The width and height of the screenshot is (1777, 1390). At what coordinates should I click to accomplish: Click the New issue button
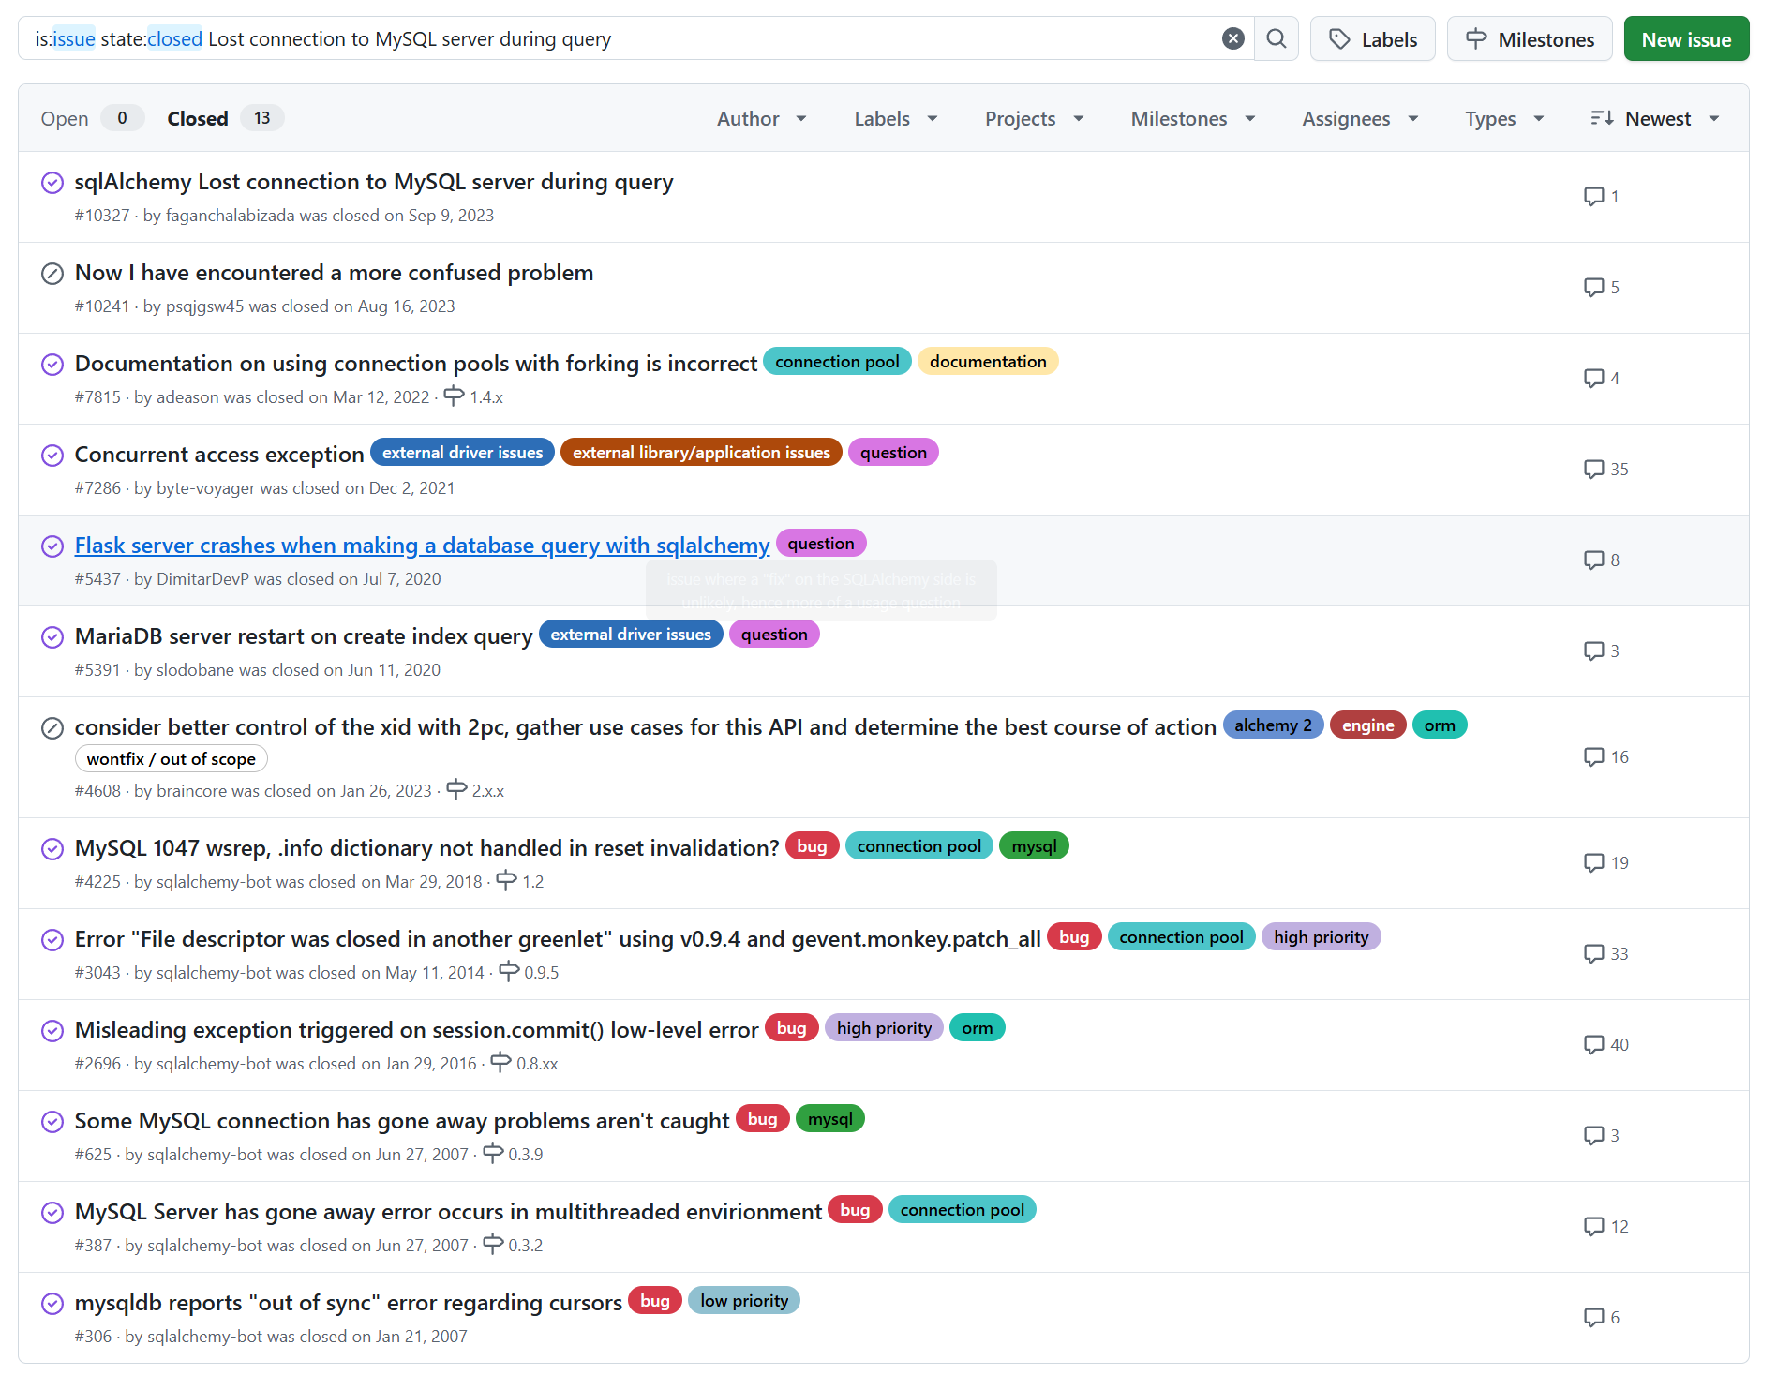[1685, 39]
